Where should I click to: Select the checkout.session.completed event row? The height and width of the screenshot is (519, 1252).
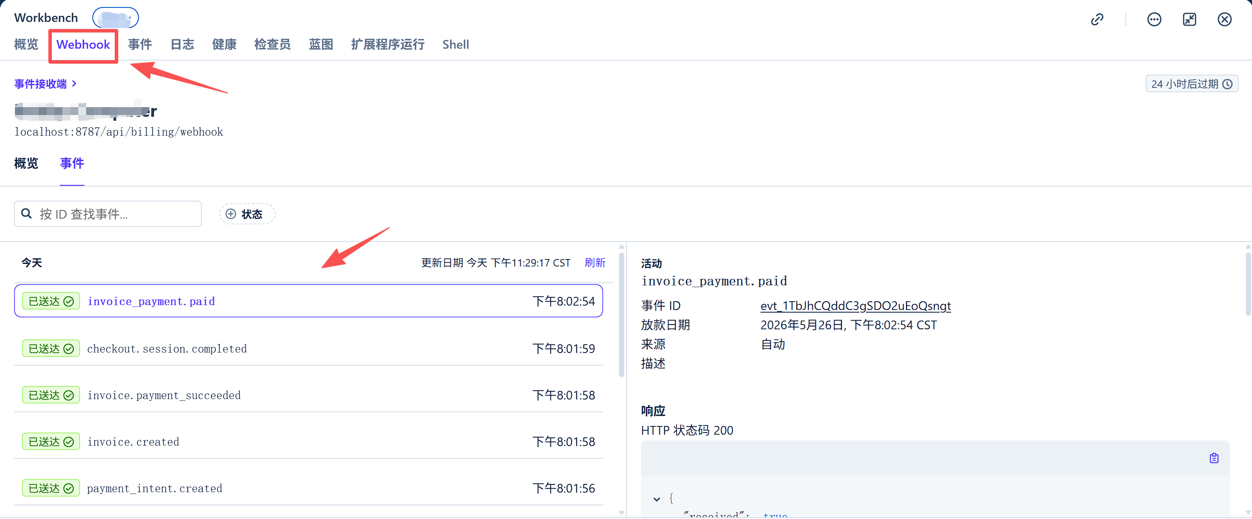click(309, 349)
